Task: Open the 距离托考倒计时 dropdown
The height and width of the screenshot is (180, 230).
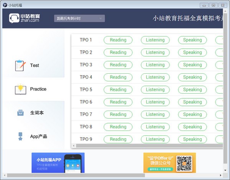Action: pyautogui.click(x=80, y=18)
